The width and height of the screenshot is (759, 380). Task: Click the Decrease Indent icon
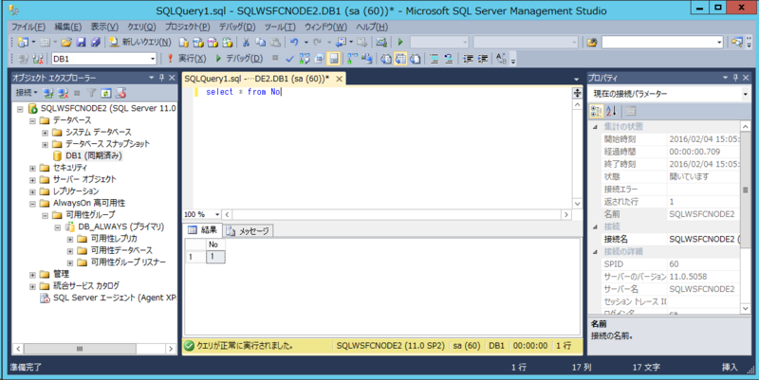[x=468, y=59]
